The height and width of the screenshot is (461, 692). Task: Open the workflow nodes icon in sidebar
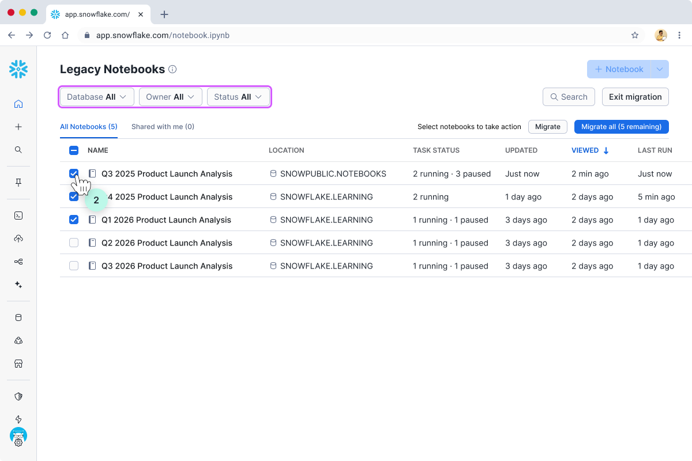[x=18, y=262]
